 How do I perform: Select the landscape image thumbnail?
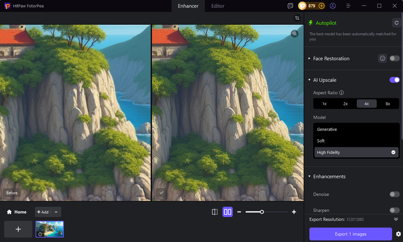(x=50, y=229)
